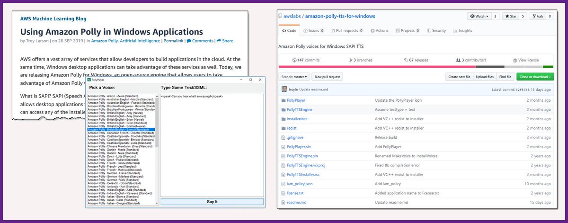Image resolution: width=568 pixels, height=223 pixels.
Task: Click troylar's avatar in the commit bar
Action: pyautogui.click(x=284, y=89)
